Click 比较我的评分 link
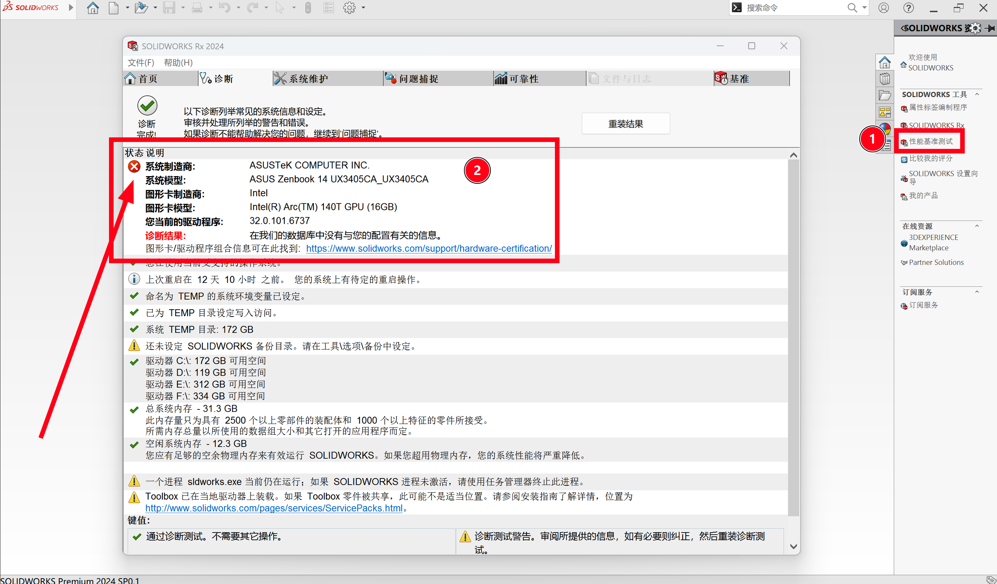Viewport: 997px width, 584px height. (931, 158)
